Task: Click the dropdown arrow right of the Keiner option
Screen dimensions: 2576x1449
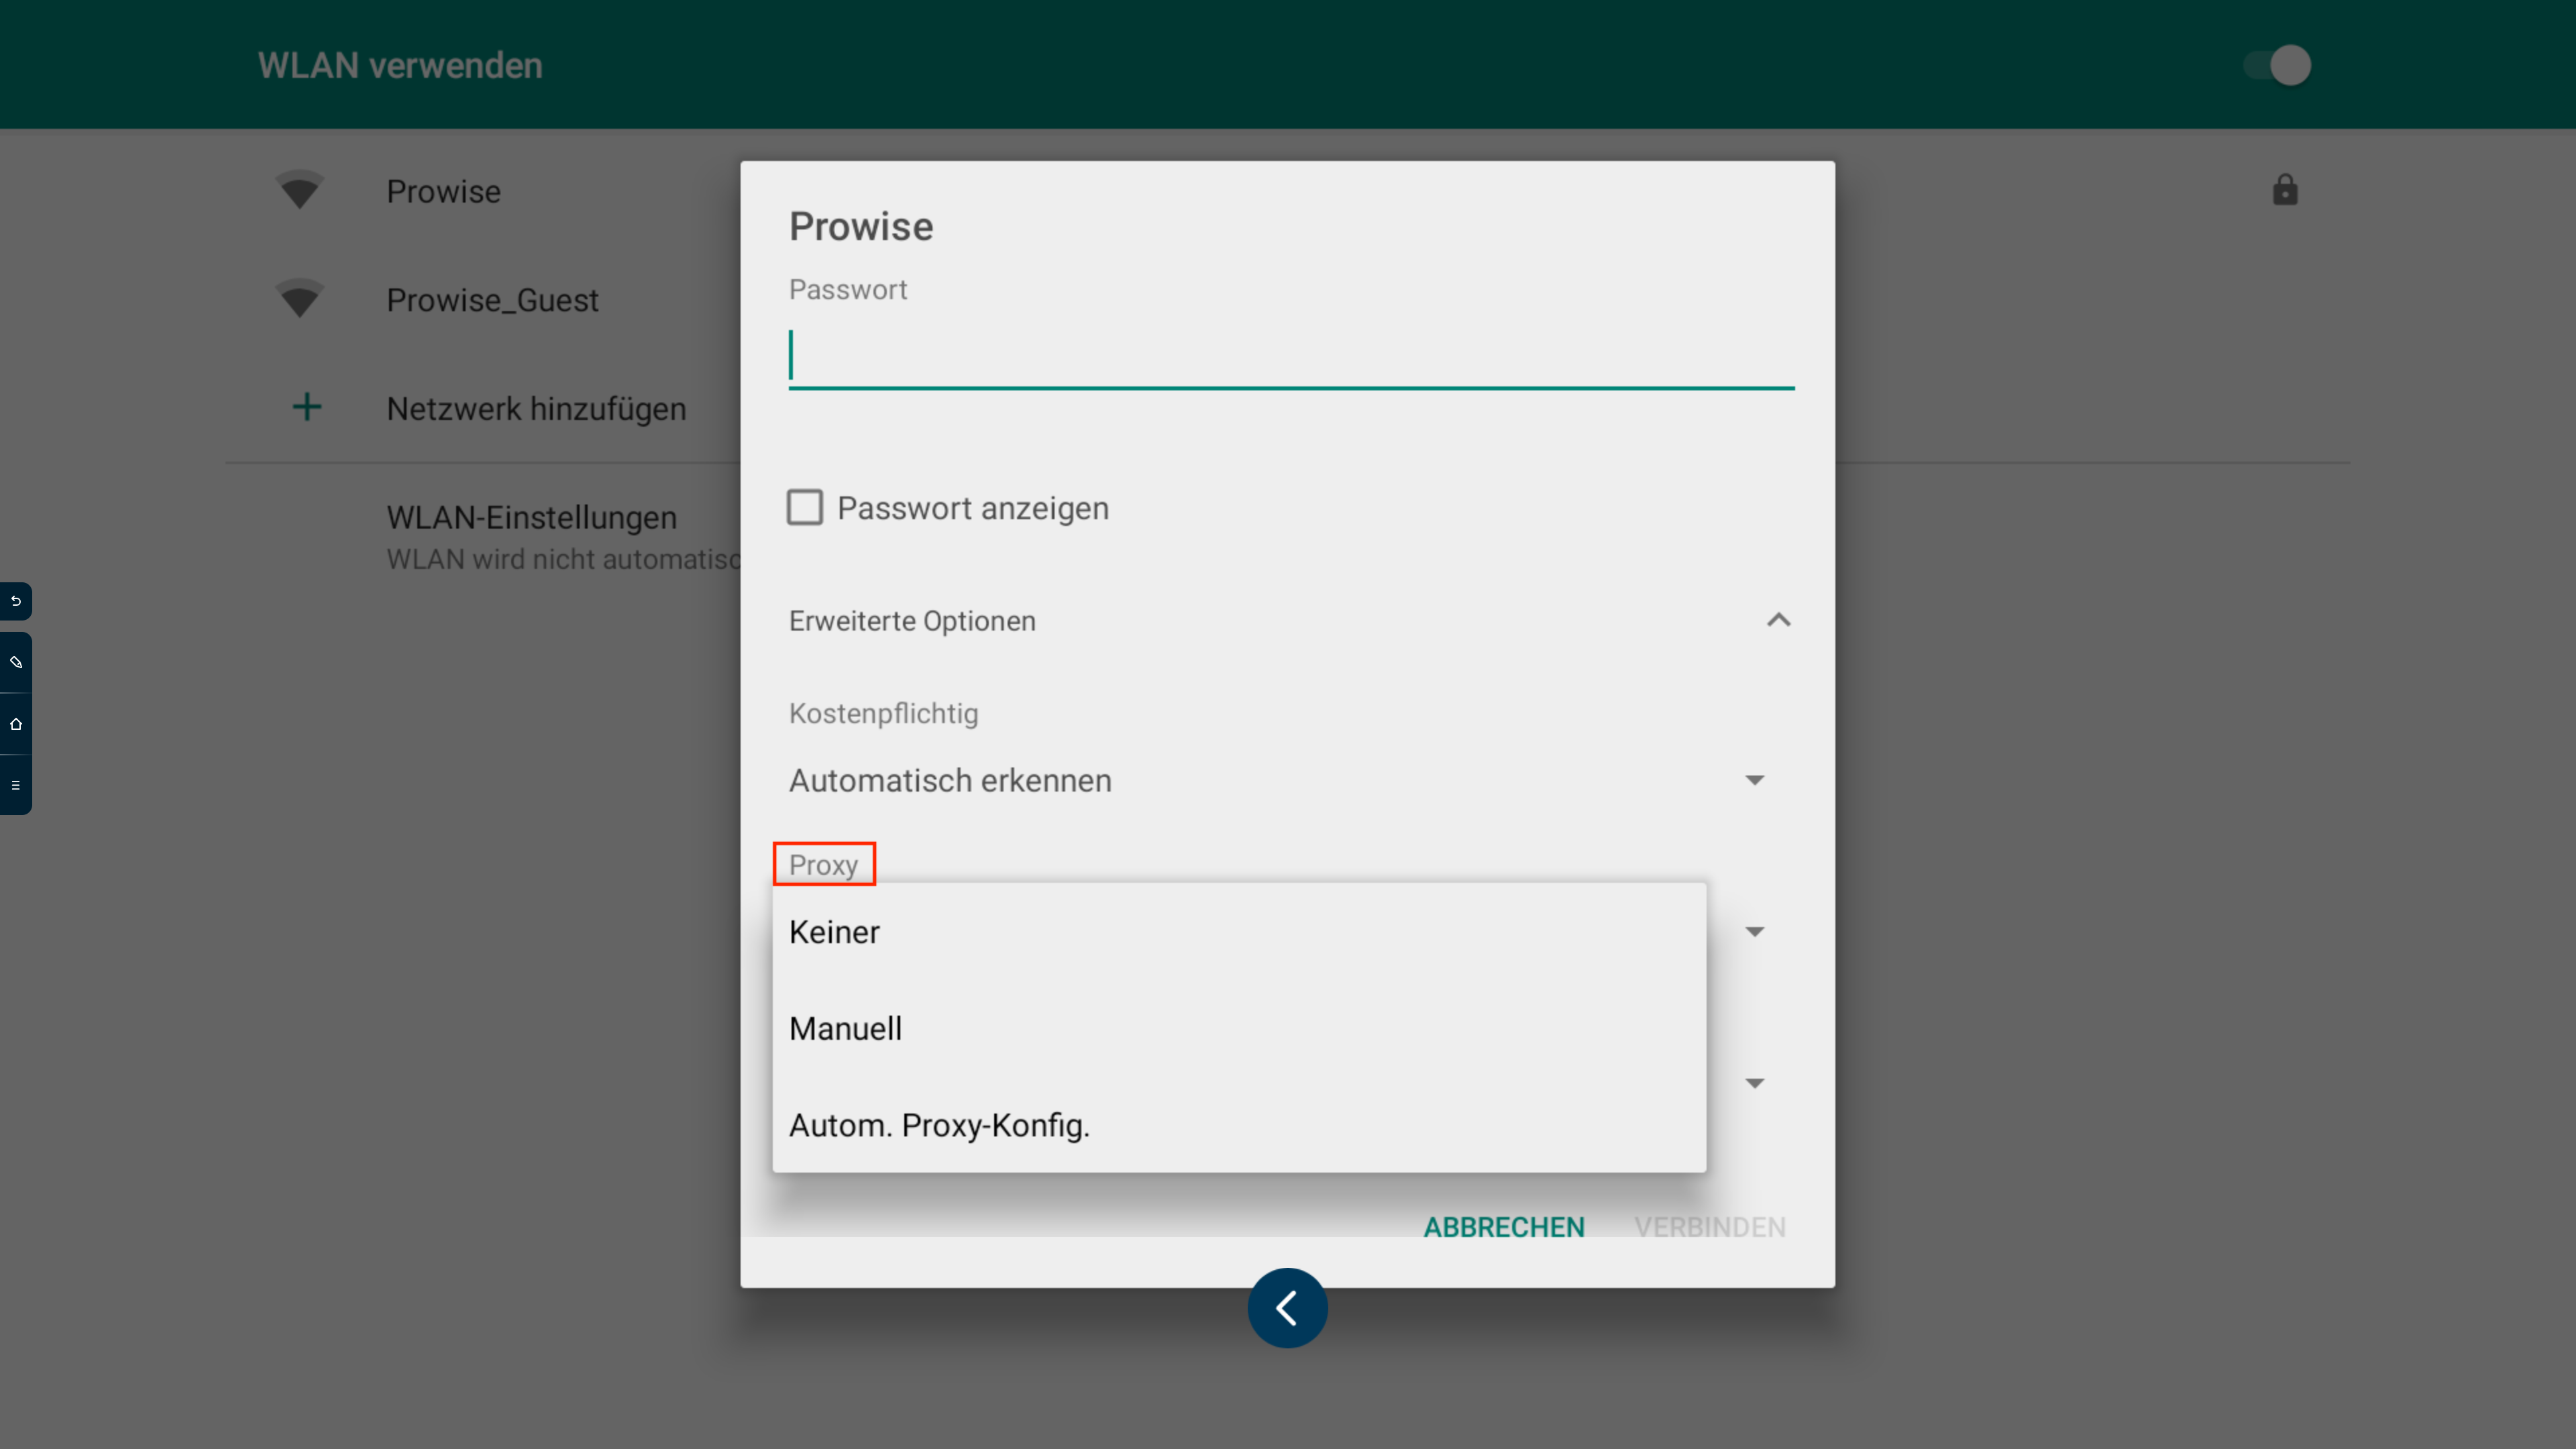Action: pyautogui.click(x=1755, y=932)
